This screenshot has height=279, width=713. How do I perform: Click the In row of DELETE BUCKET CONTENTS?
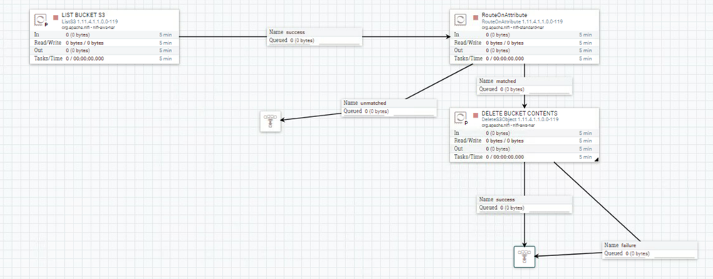click(x=525, y=133)
